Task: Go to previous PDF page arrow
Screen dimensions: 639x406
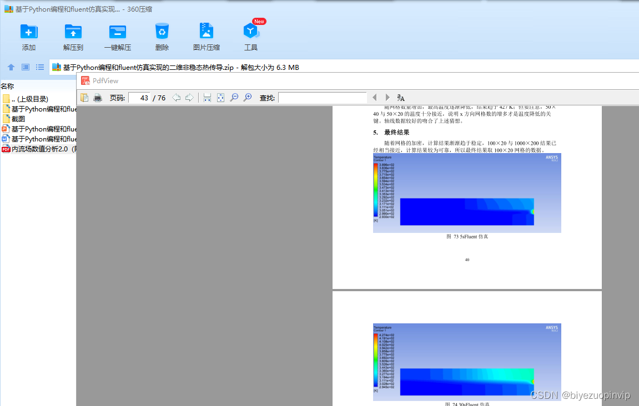Action: tap(177, 98)
